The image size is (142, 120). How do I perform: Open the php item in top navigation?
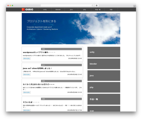click(84, 10)
